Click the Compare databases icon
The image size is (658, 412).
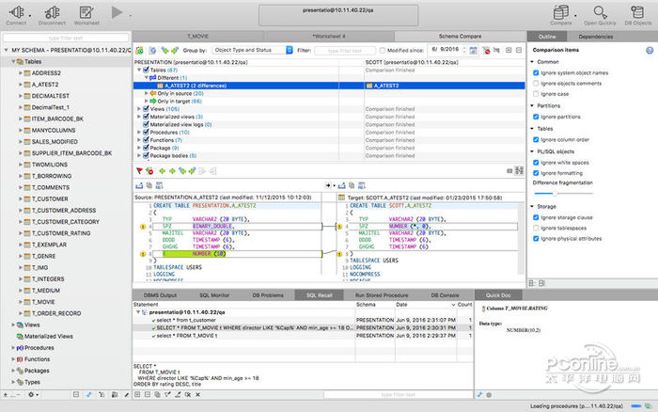[x=562, y=12]
